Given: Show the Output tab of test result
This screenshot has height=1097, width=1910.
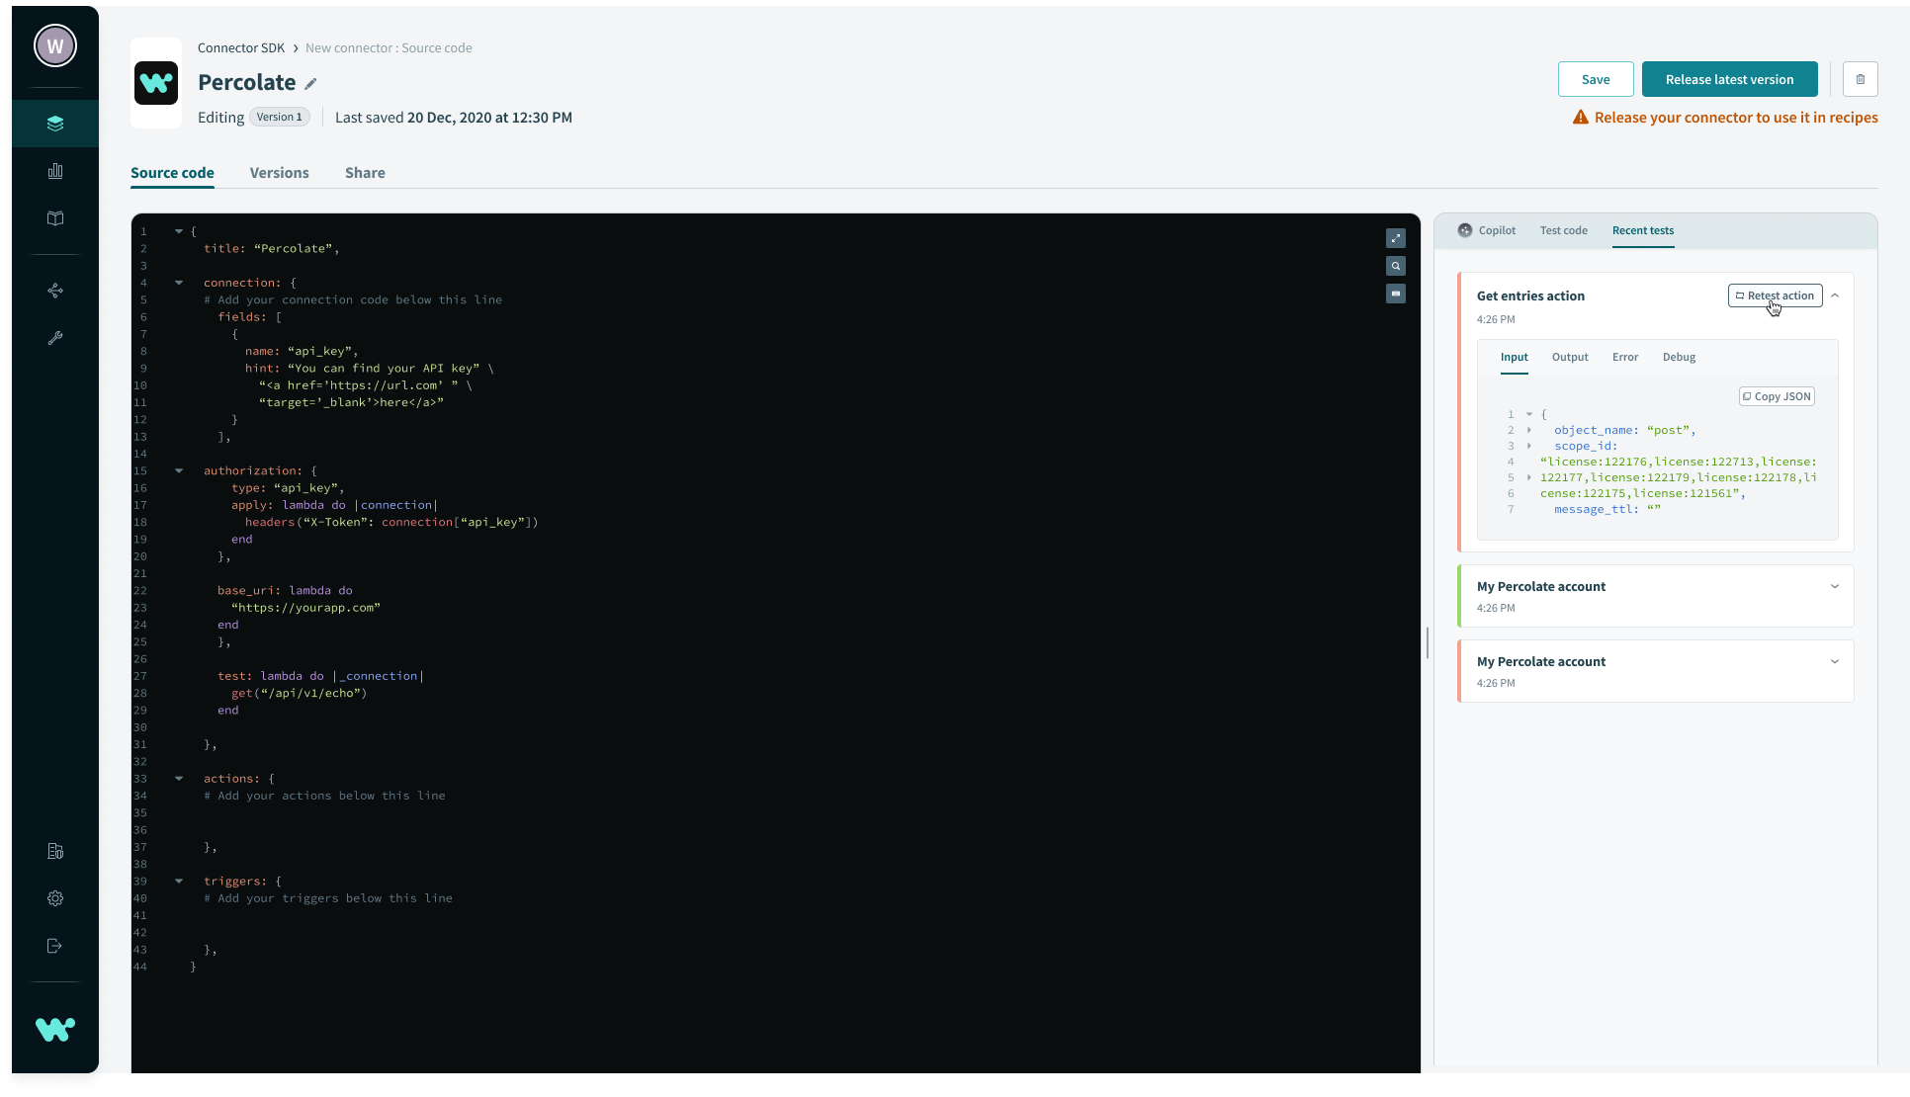Looking at the screenshot, I should pos(1570,357).
